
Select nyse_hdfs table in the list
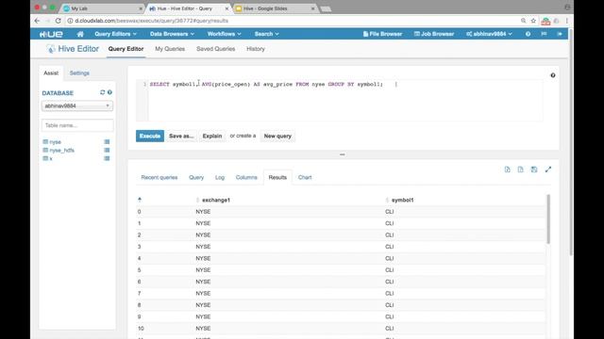pos(61,151)
